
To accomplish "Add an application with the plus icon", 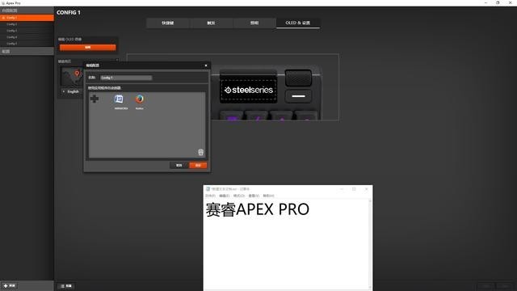I will 95,99.
